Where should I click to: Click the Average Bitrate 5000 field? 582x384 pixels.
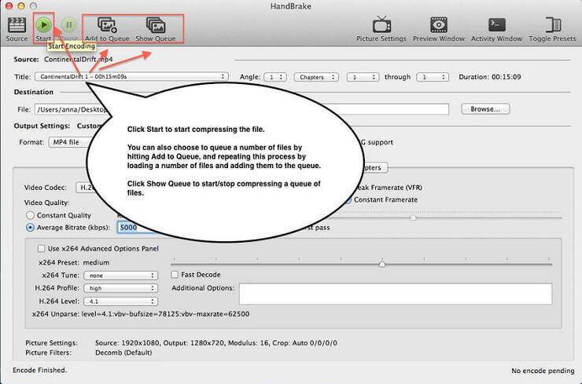point(137,228)
